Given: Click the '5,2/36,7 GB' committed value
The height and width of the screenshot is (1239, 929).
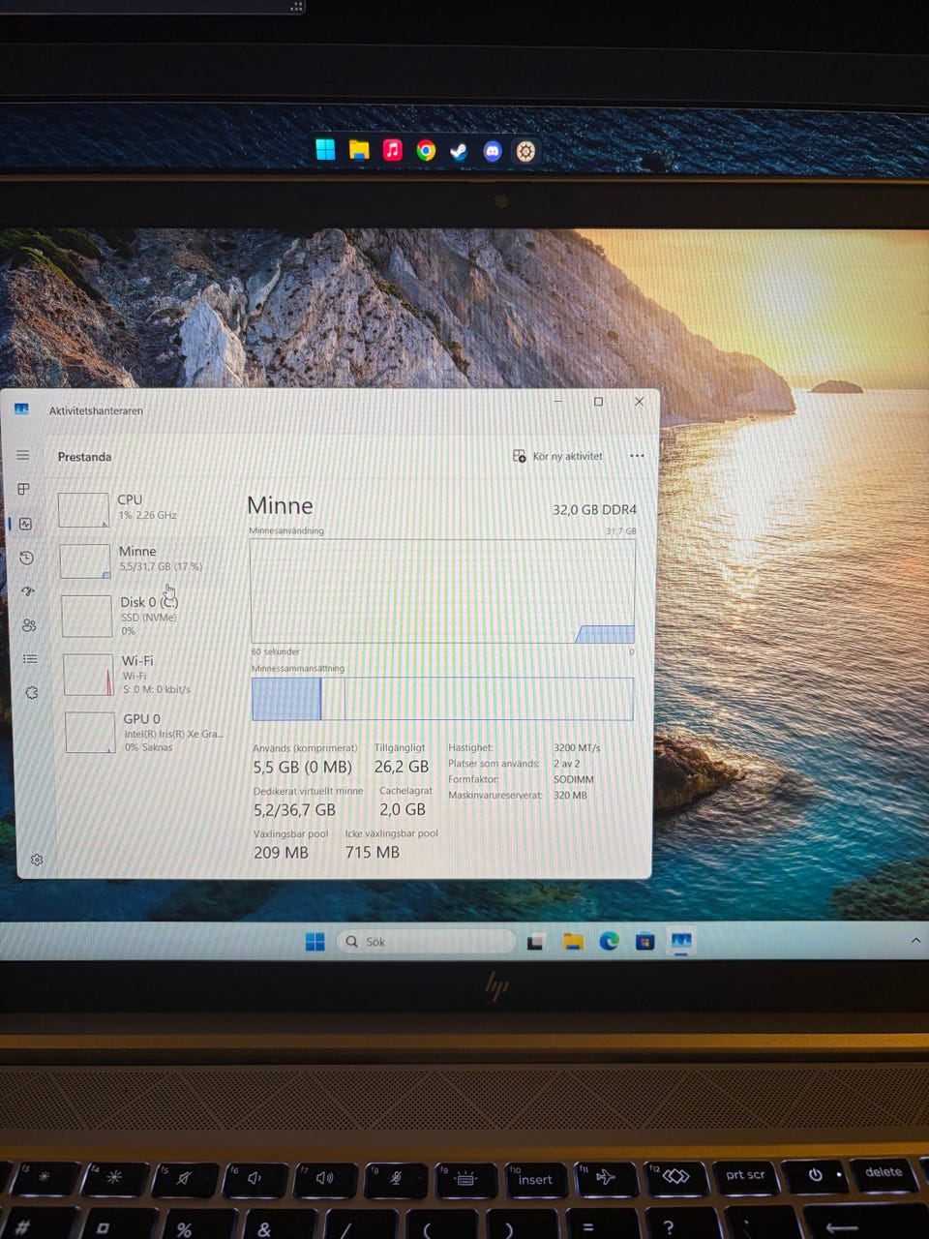Looking at the screenshot, I should pyautogui.click(x=294, y=809).
